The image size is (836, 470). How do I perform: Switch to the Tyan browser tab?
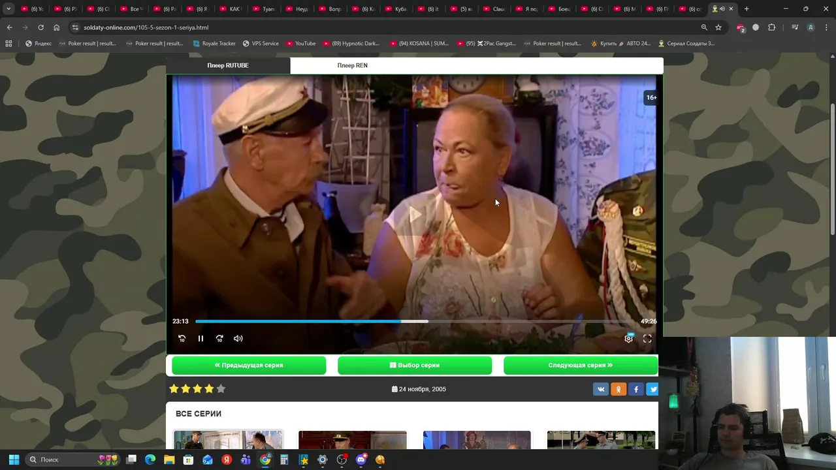click(265, 9)
